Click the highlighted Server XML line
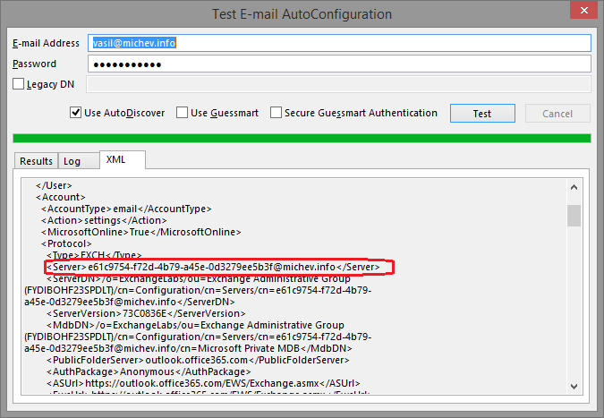 (x=219, y=267)
